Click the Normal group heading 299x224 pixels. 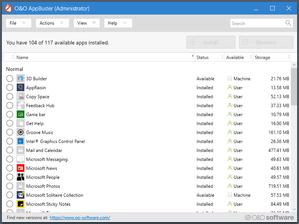[15, 69]
